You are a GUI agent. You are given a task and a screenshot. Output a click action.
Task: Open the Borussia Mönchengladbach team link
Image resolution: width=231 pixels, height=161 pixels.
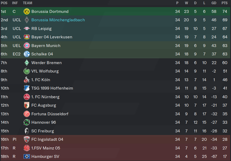coord(58,20)
